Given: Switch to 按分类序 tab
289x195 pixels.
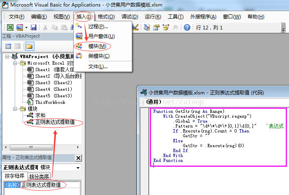Looking at the screenshot, I should pos(39,177).
